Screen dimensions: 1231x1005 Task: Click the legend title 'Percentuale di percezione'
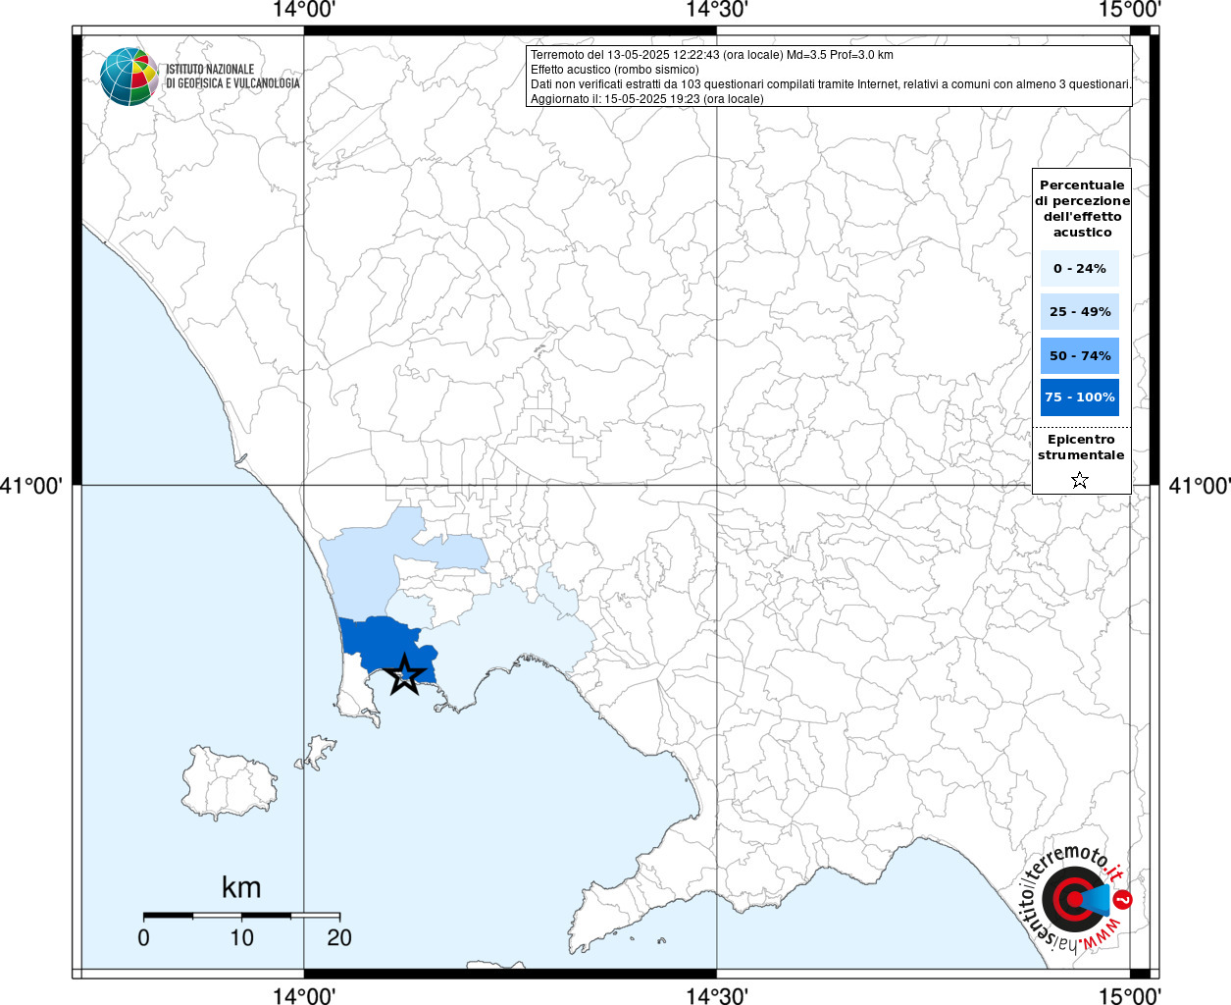click(1082, 208)
